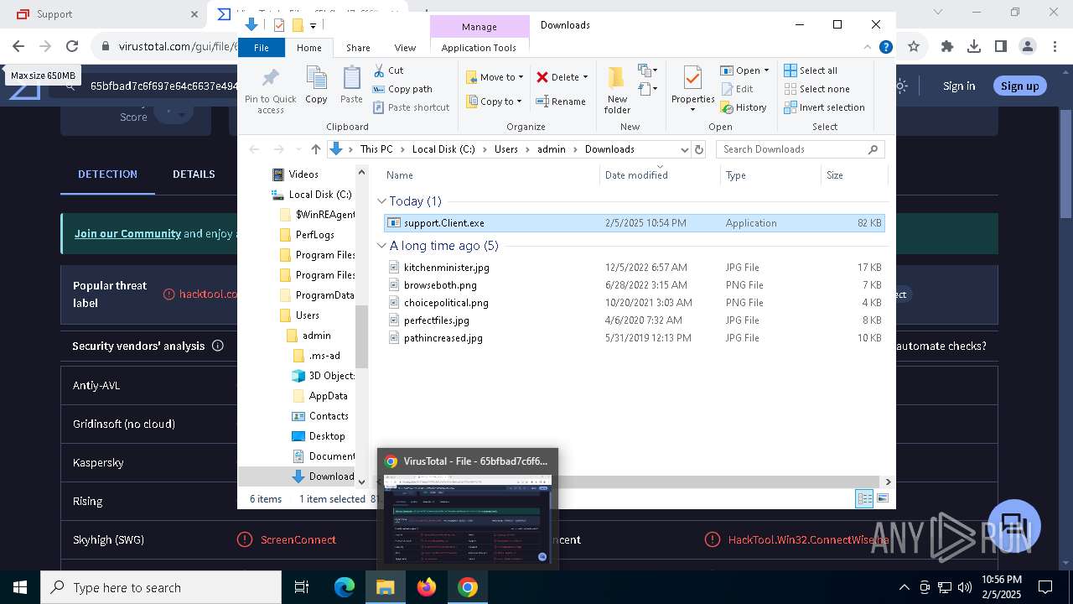Click the Home ribbon tab
Image resolution: width=1073 pixels, height=604 pixels.
pos(309,48)
